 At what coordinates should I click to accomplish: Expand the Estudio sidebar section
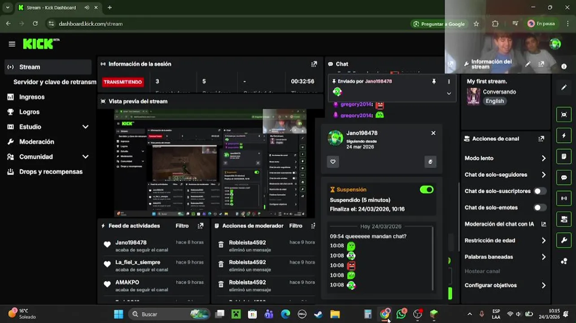pos(85,127)
